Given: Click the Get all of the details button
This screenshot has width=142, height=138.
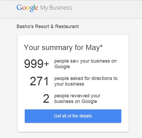Looking at the screenshot, I should tap(73, 116).
